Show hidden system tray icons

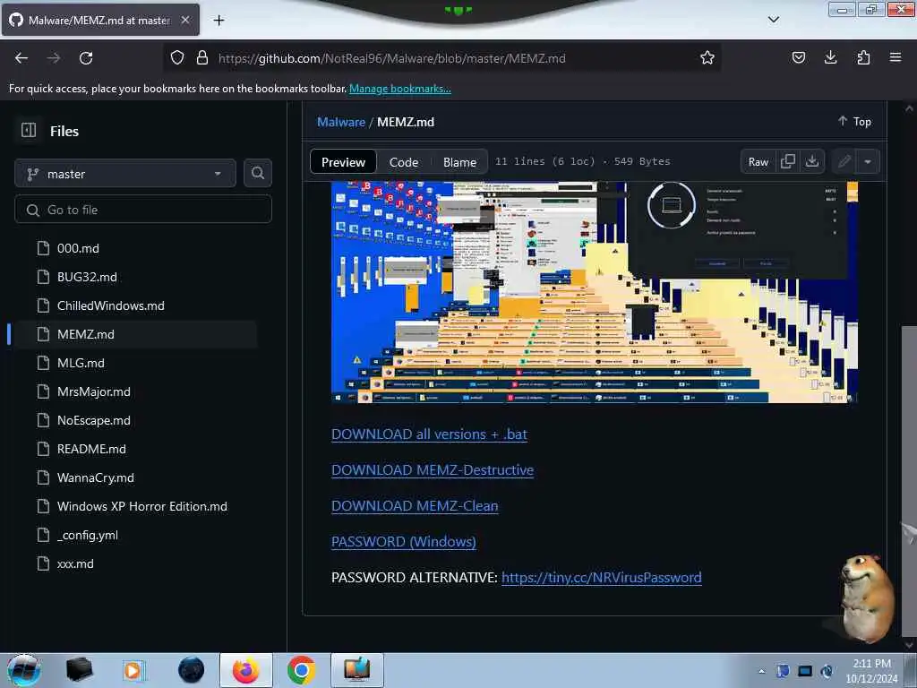[761, 671]
